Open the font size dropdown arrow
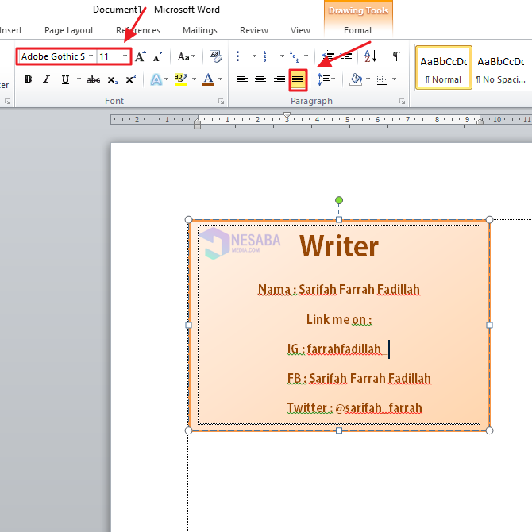532x532 pixels. (125, 56)
